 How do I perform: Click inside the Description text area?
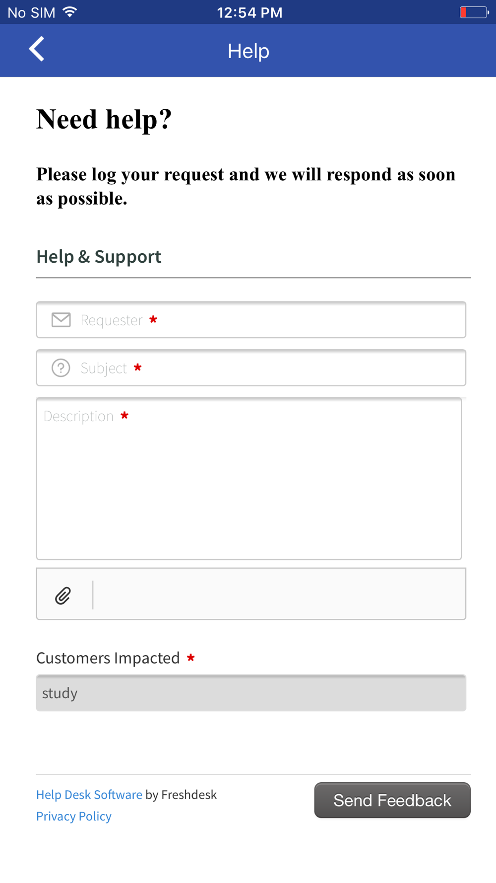tap(249, 479)
